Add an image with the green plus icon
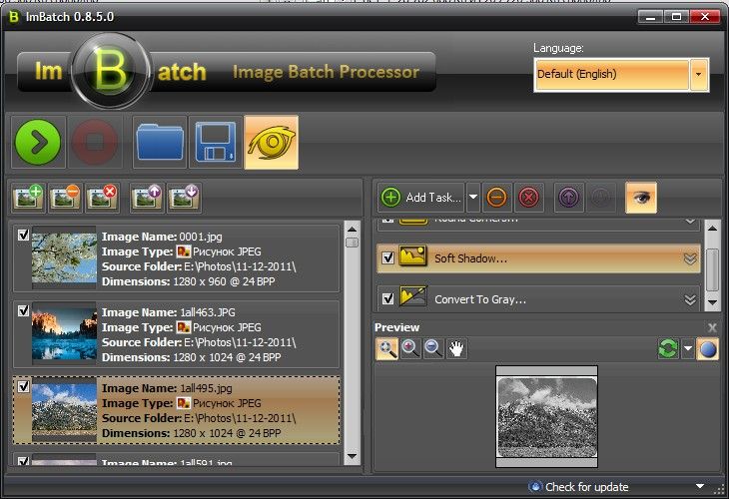The height and width of the screenshot is (499, 729). pyautogui.click(x=29, y=197)
